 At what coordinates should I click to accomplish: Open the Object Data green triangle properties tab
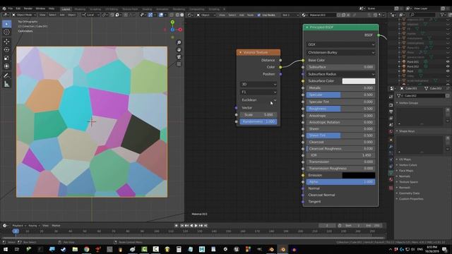click(391, 173)
